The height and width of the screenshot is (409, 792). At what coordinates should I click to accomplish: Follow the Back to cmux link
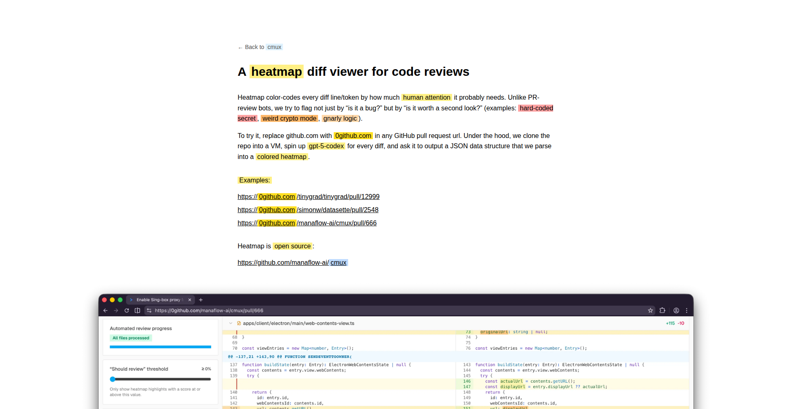click(x=260, y=47)
